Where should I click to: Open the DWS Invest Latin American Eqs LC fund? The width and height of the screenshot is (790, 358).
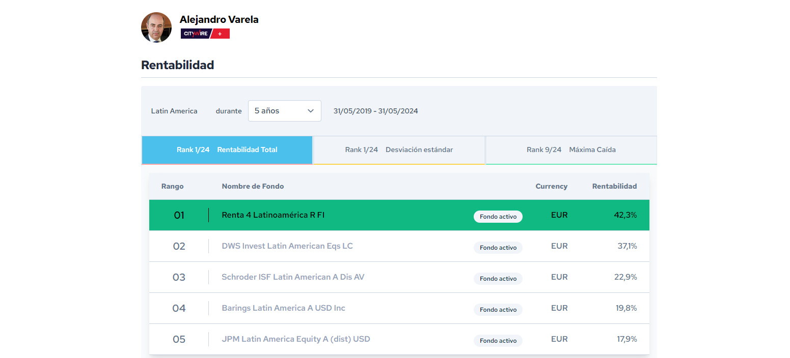pyautogui.click(x=287, y=246)
